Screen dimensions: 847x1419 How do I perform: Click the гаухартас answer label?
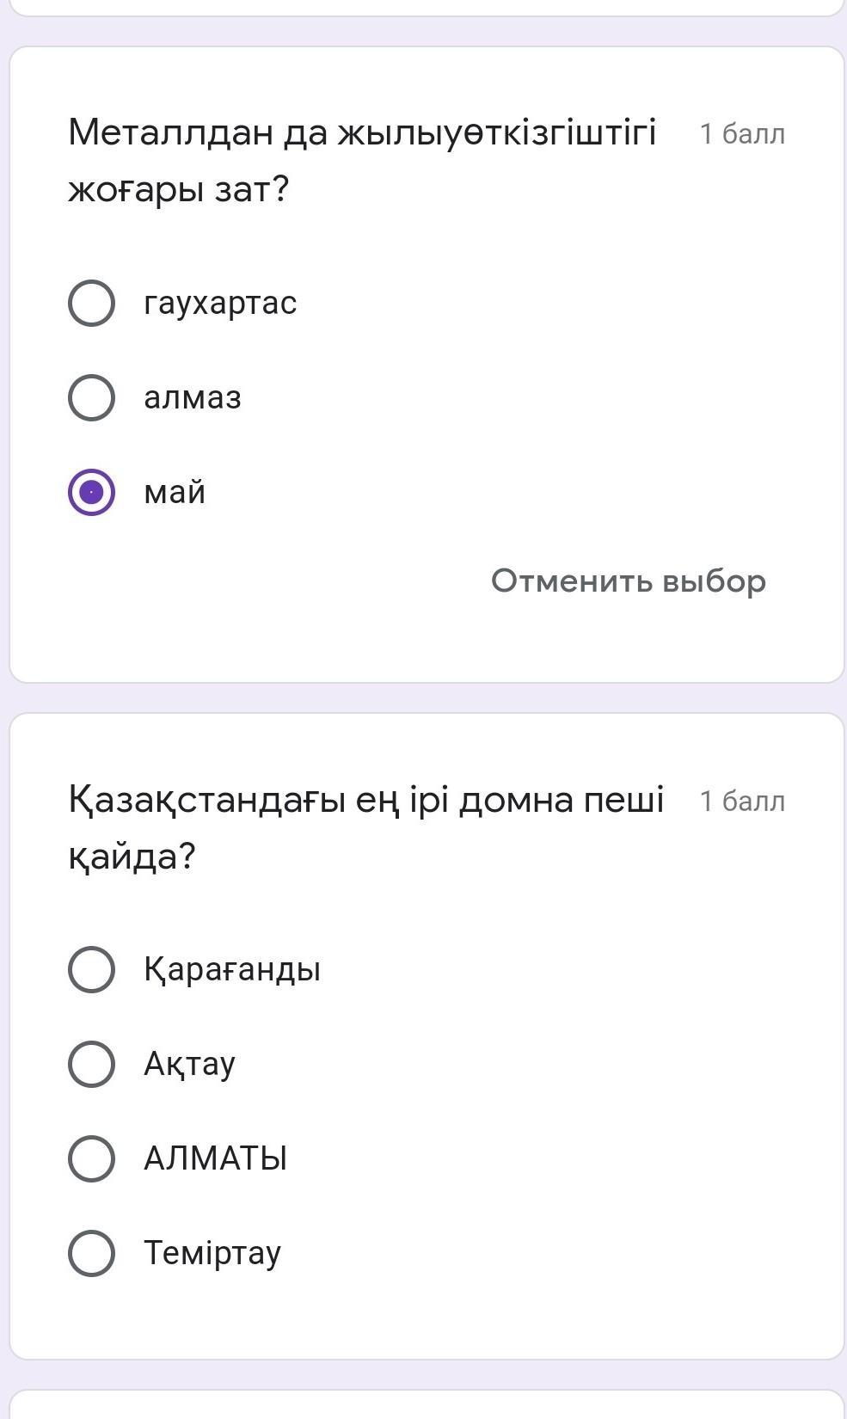click(220, 303)
